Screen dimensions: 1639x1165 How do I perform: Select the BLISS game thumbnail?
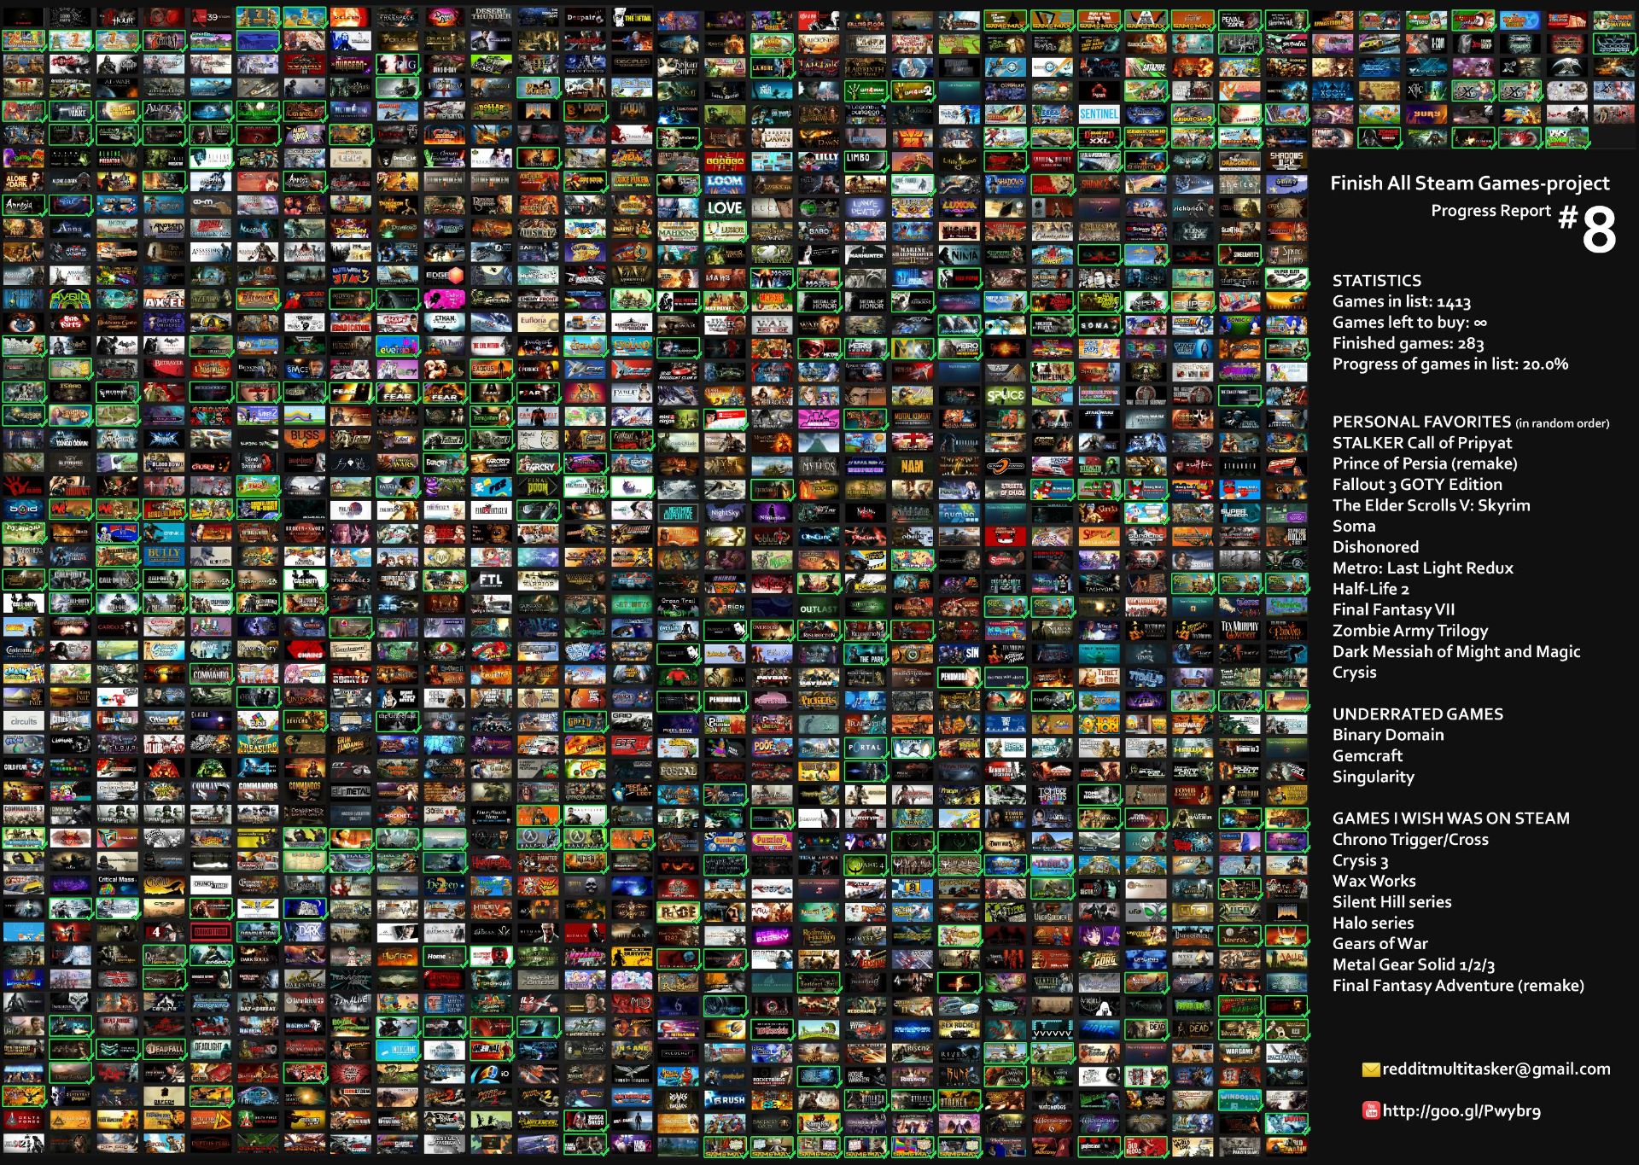pyautogui.click(x=304, y=437)
